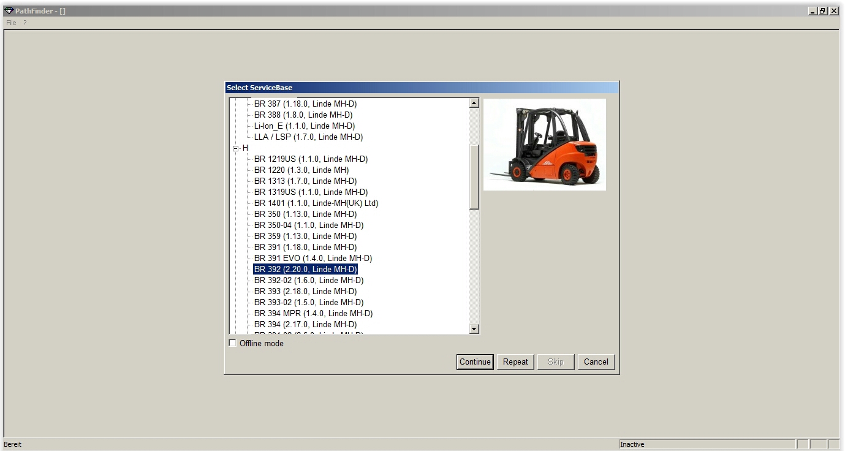Close the PathFinder window

click(x=834, y=11)
